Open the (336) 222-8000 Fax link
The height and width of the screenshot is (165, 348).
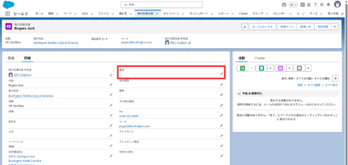[x=129, y=116]
